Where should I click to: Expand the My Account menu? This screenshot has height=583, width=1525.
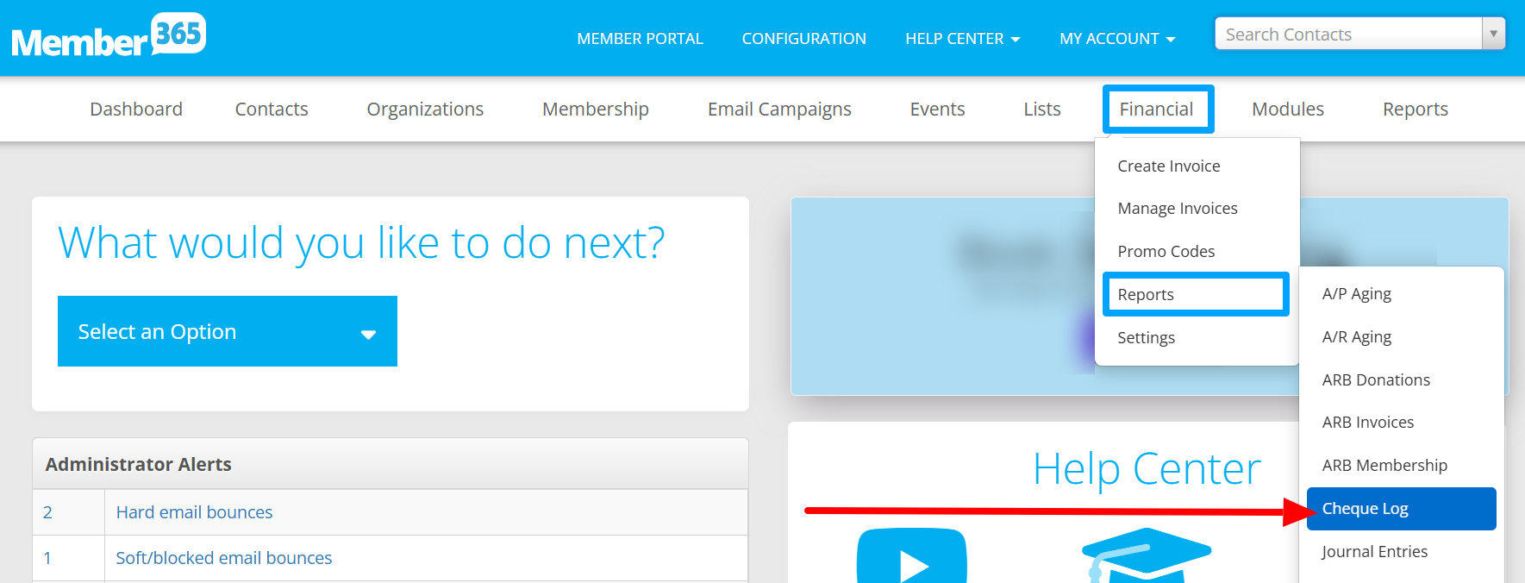(1116, 39)
